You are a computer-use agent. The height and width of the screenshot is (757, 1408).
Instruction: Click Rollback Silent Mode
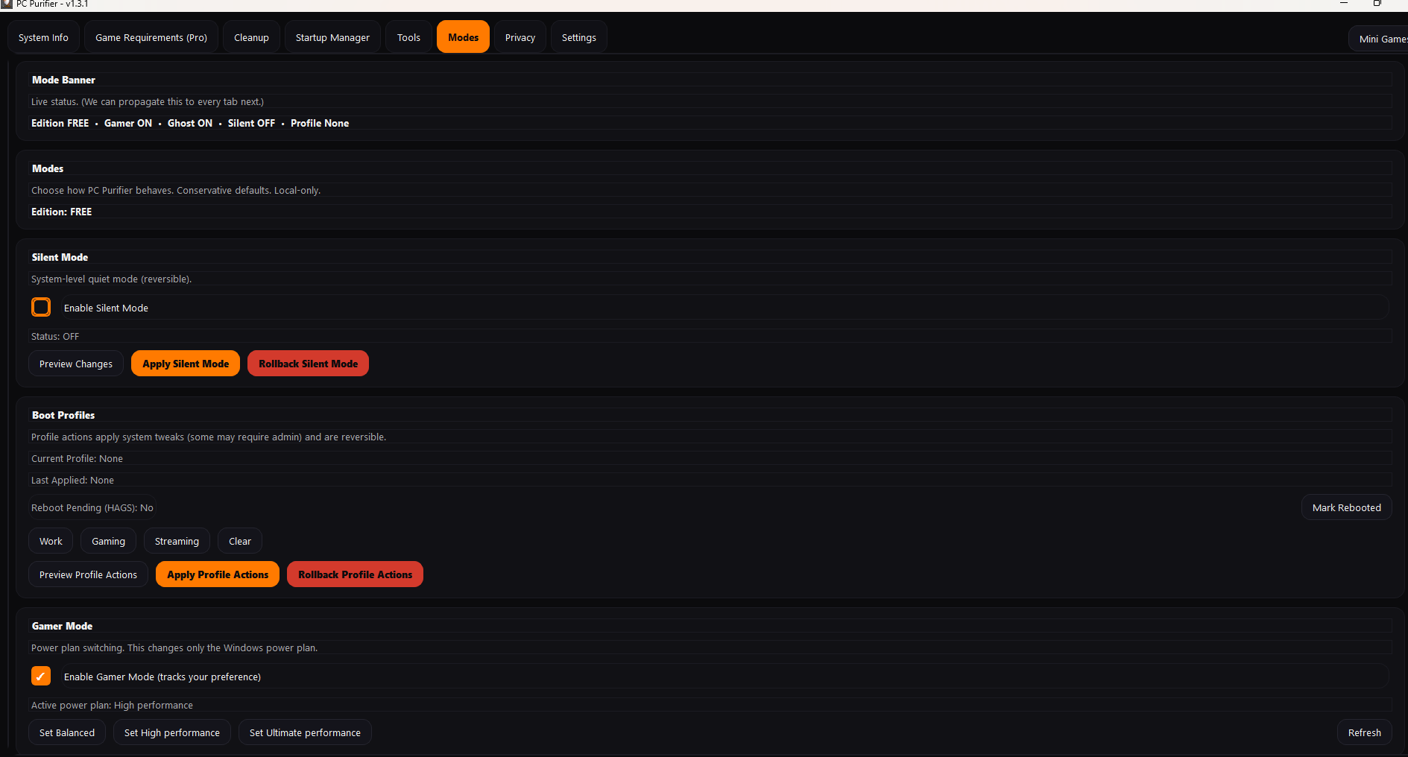(x=308, y=363)
